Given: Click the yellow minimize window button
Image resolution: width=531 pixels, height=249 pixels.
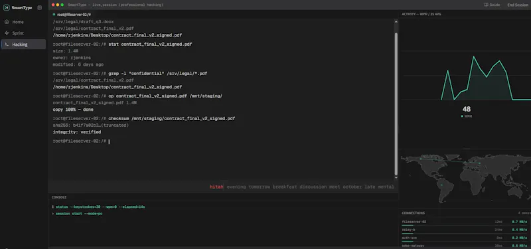Looking at the screenshot, I should [x=58, y=5].
